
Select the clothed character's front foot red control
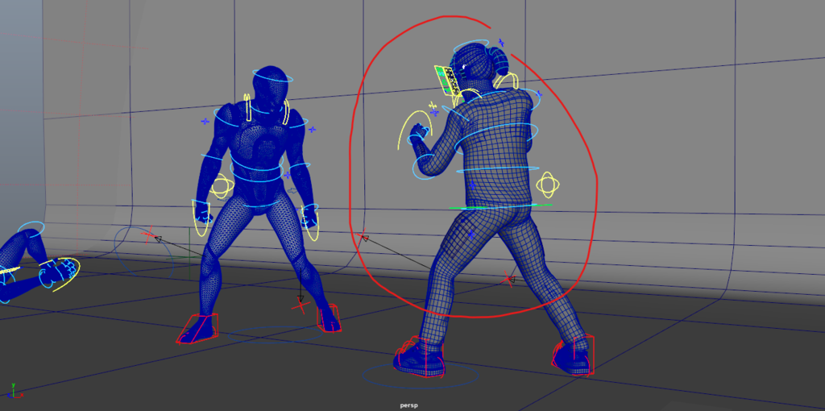click(420, 358)
